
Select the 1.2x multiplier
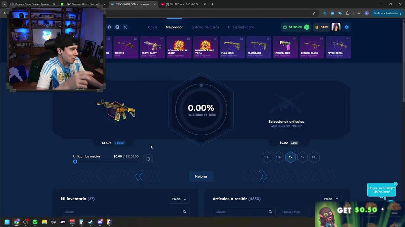pos(267,157)
